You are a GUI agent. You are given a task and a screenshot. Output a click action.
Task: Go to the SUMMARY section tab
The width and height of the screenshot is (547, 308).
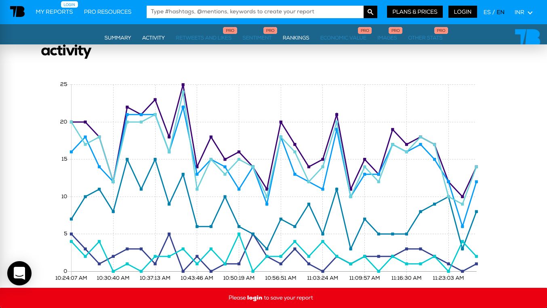click(118, 38)
